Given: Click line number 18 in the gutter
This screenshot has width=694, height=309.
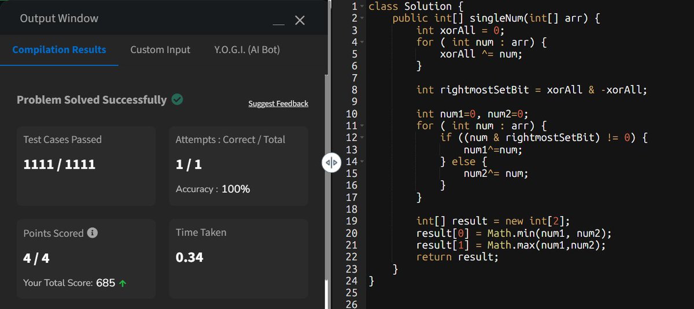Looking at the screenshot, I should click(x=352, y=209).
